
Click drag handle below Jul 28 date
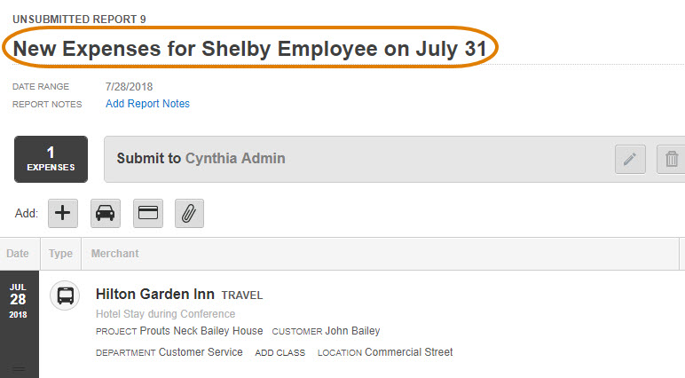pyautogui.click(x=19, y=370)
